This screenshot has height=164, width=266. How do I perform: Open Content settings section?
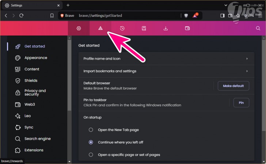32,69
